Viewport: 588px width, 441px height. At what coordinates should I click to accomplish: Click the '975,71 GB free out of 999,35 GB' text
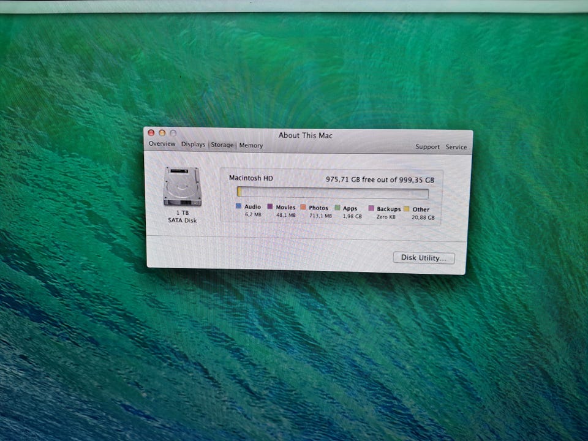(x=380, y=179)
